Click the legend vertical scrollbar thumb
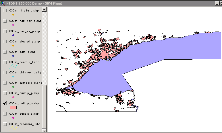The image size is (222, 133). click(44, 107)
